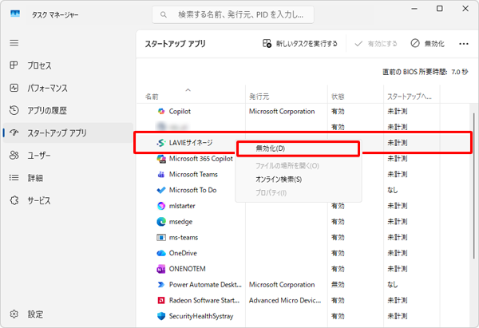Click the mlstarter icon
Viewport: 479px width, 328px height.
tap(161, 206)
